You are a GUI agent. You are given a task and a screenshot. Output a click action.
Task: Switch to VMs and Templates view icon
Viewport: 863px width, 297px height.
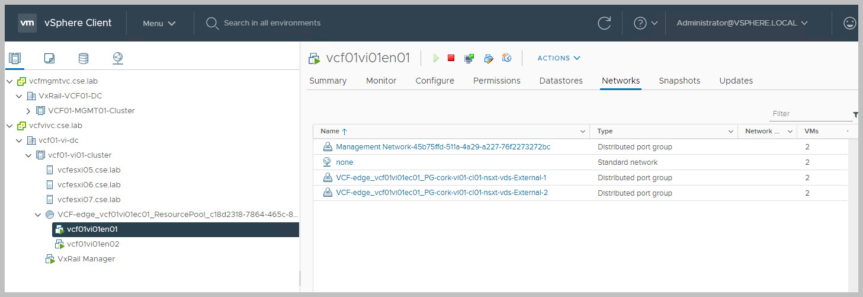[x=49, y=58]
